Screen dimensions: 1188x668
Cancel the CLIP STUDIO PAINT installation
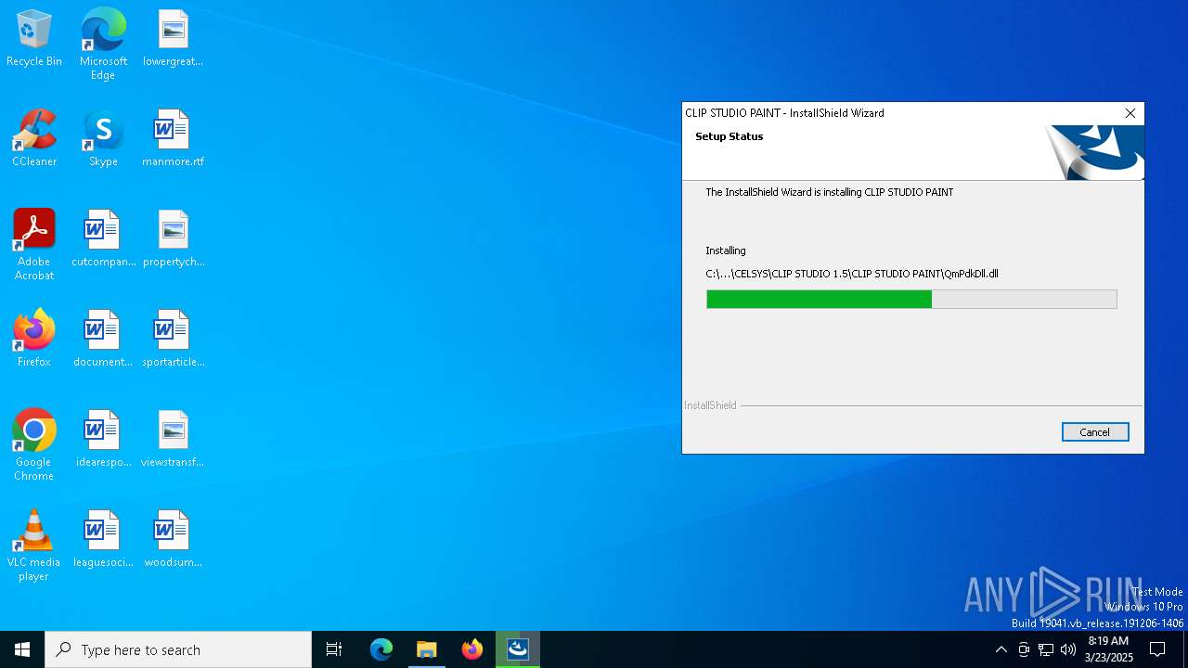click(1095, 432)
